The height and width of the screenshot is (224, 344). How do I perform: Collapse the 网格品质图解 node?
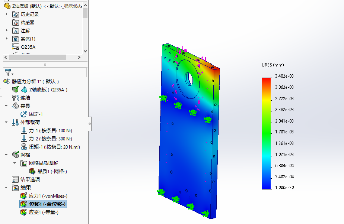(x=15, y=163)
